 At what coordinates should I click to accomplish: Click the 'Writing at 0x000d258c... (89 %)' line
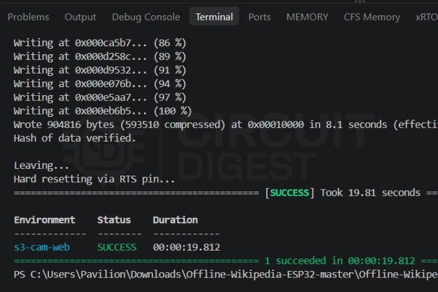[100, 57]
